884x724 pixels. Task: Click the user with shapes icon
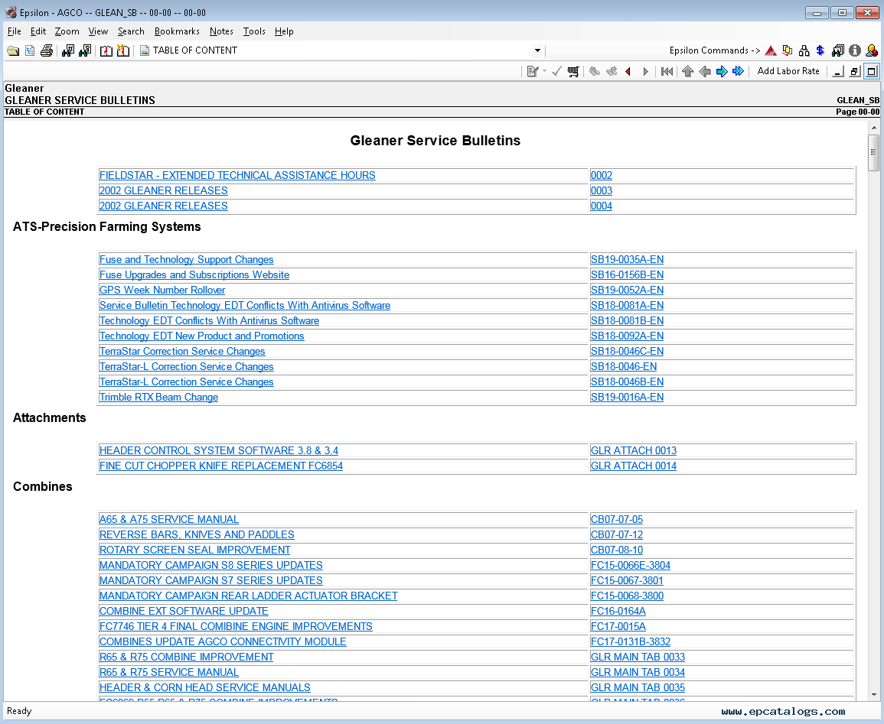tap(872, 50)
